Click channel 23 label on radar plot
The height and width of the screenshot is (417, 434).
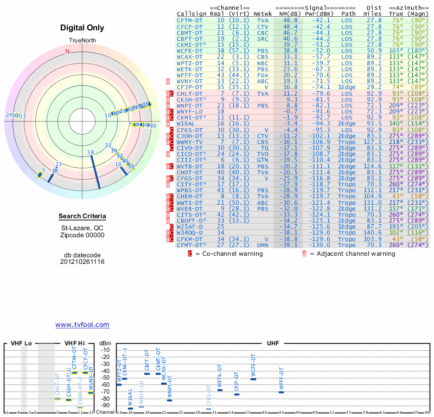tap(59, 165)
